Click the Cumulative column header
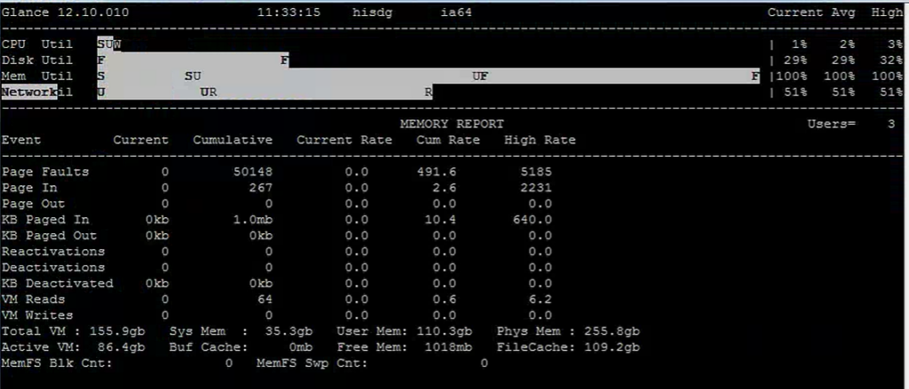909x389 pixels. tap(233, 140)
